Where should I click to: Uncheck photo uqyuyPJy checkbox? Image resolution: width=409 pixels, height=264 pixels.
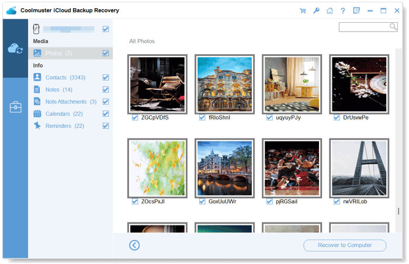coord(269,117)
